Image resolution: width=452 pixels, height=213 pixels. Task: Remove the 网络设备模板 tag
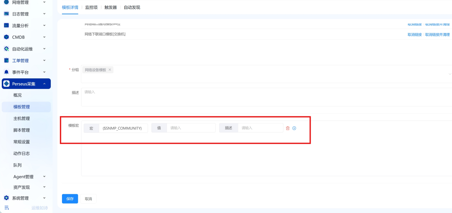coord(110,70)
